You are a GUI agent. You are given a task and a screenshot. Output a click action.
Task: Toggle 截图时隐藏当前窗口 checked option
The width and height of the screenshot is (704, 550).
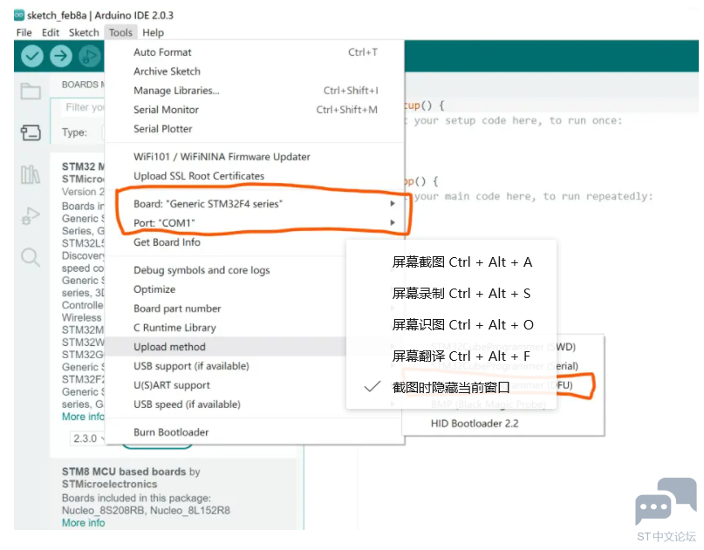coord(451,387)
